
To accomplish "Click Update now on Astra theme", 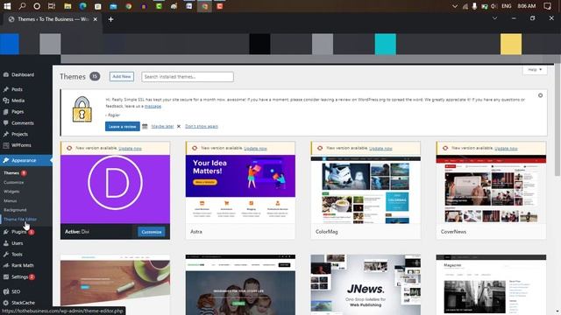I will (x=255, y=148).
